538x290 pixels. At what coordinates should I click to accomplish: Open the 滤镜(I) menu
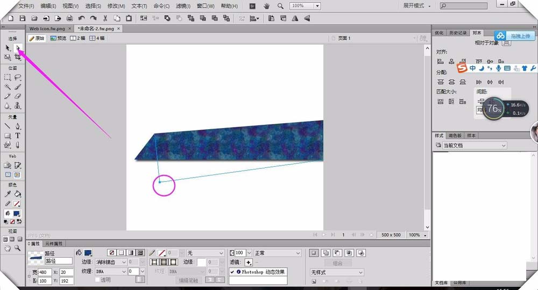tap(183, 6)
